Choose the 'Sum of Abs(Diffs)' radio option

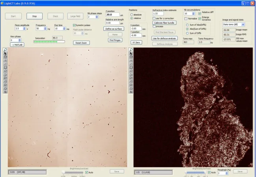(x=187, y=25)
